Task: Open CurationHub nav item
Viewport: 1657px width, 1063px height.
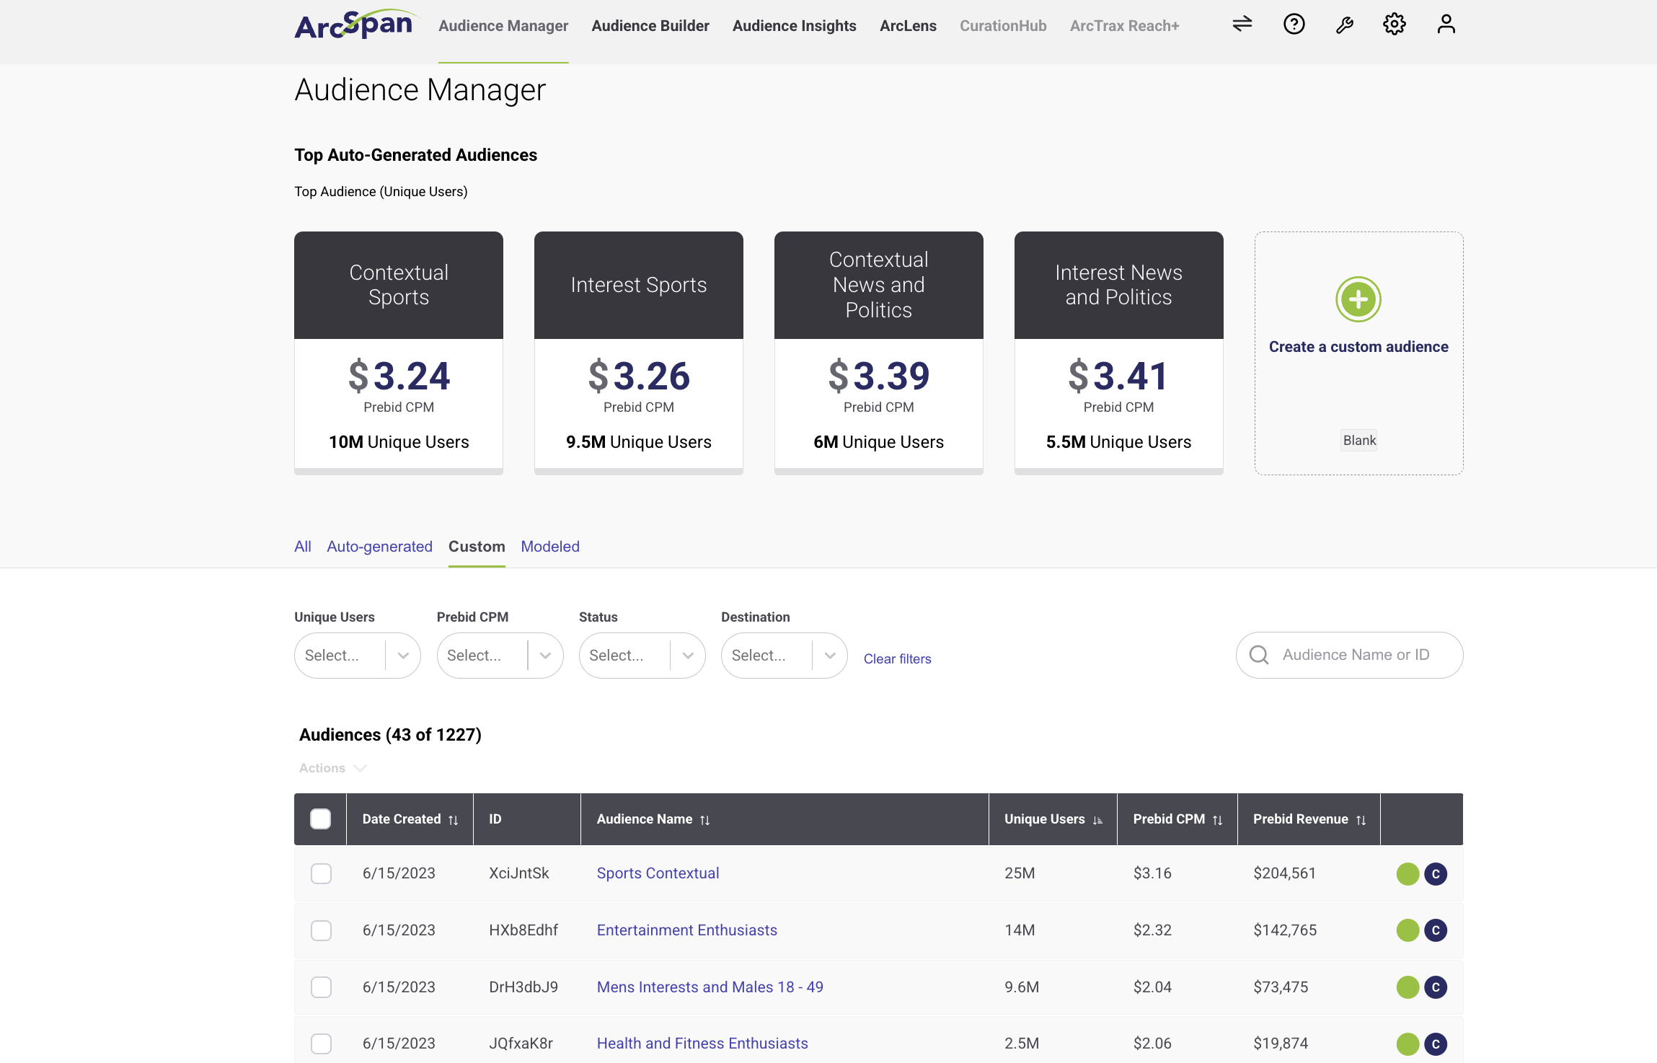Action: (x=1003, y=26)
